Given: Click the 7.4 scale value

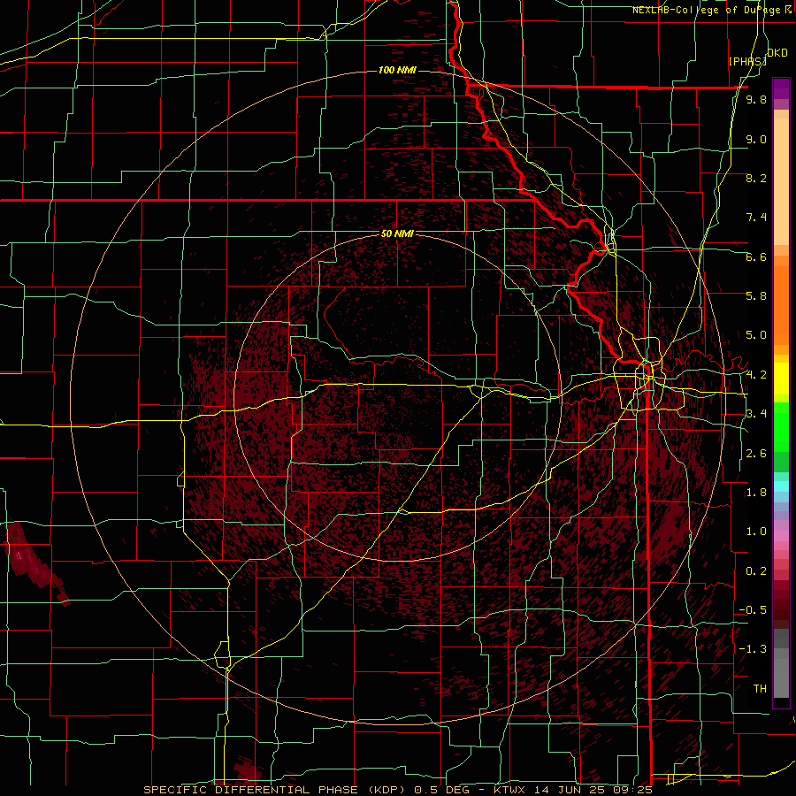Looking at the screenshot, I should point(756,218).
